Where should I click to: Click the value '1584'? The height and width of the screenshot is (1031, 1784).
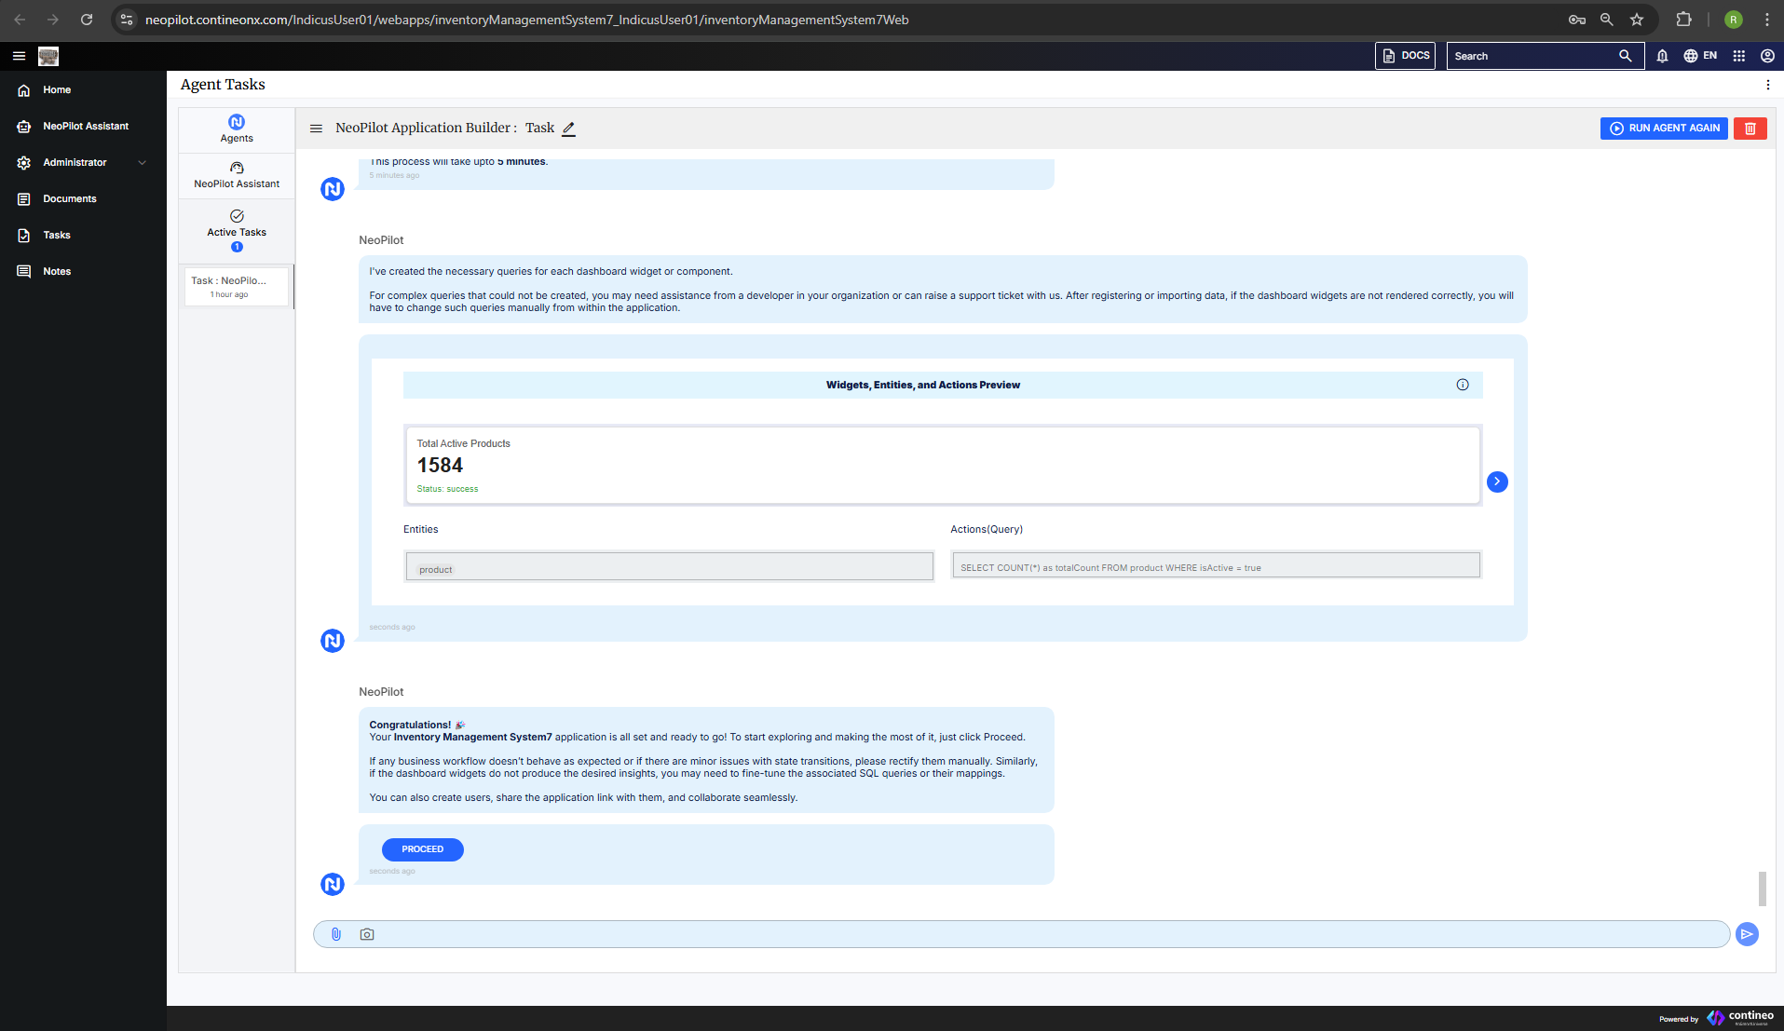point(440,465)
